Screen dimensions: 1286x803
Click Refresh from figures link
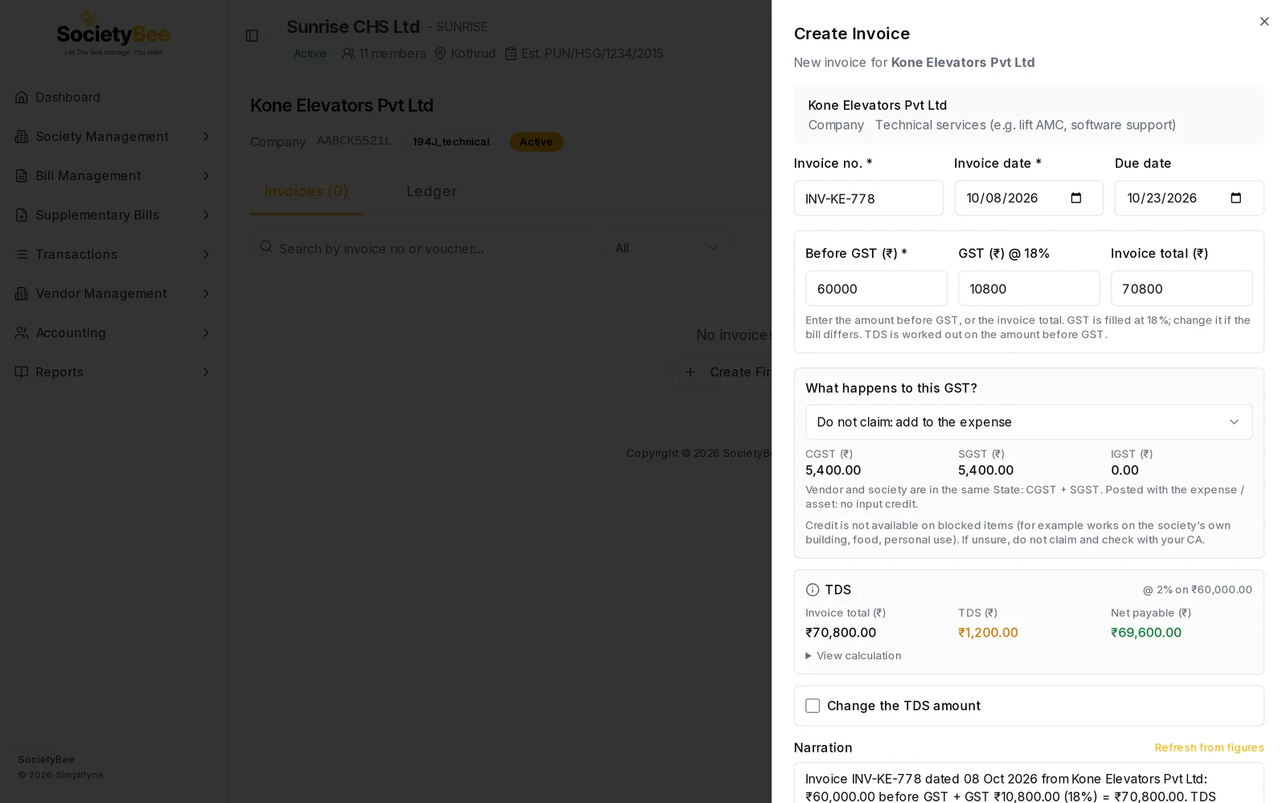pyautogui.click(x=1209, y=748)
